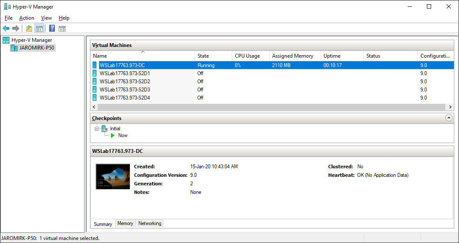Open the Help menu
This screenshot has width=459, height=243.
(64, 18)
